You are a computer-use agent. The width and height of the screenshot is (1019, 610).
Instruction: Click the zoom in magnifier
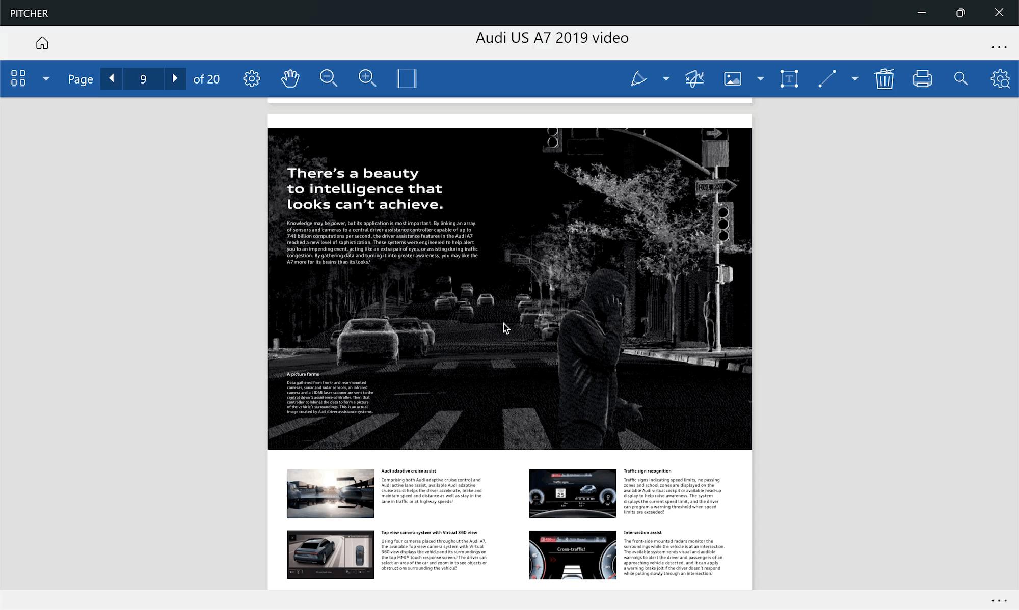click(367, 78)
